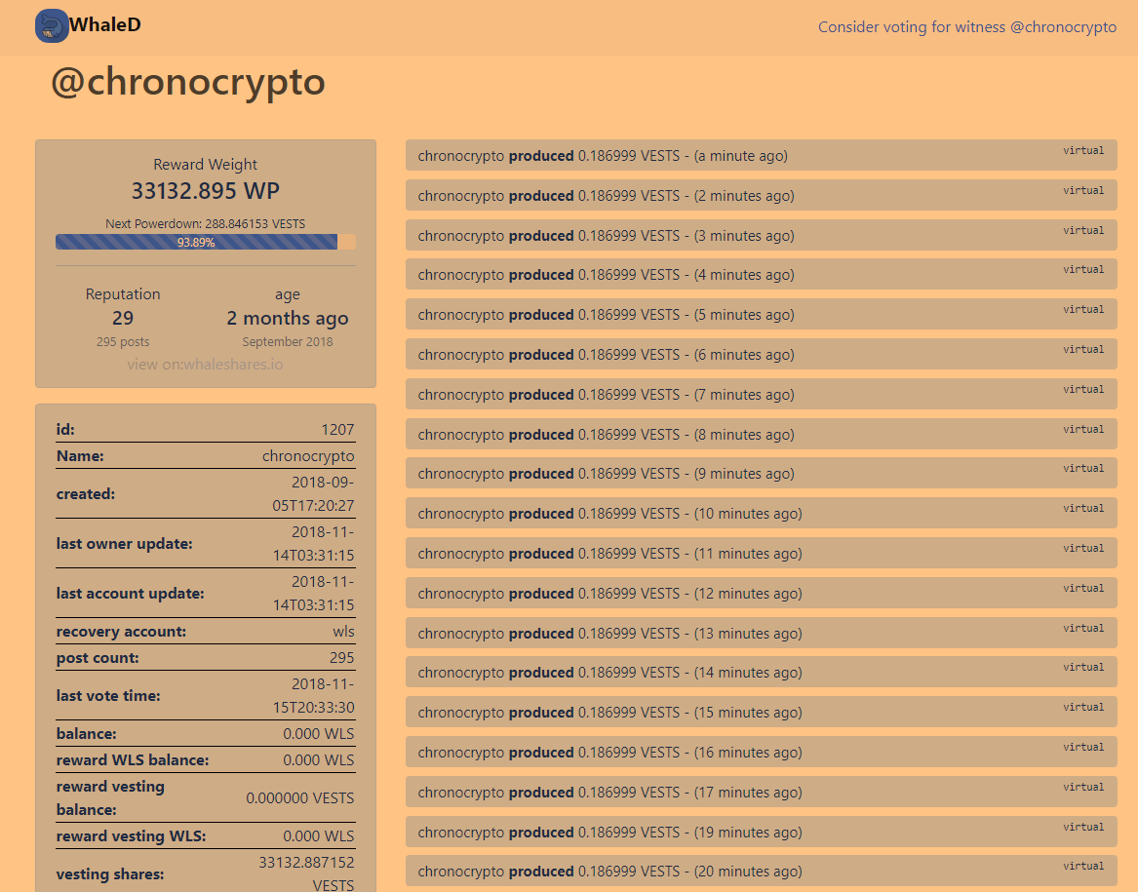Click the 295 posts count under Reputation
The image size is (1138, 892).
click(x=123, y=342)
